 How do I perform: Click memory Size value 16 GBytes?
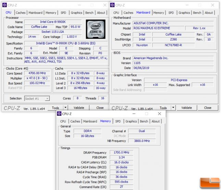point(87,136)
